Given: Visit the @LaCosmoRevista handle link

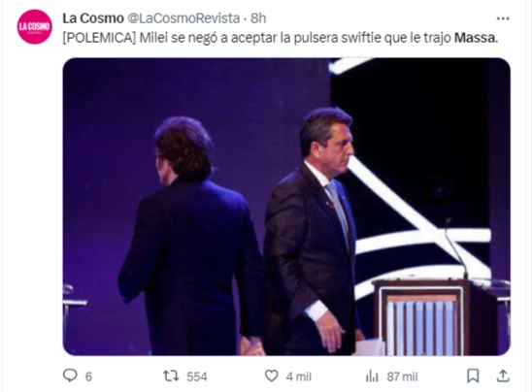Looking at the screenshot, I should click(183, 18).
